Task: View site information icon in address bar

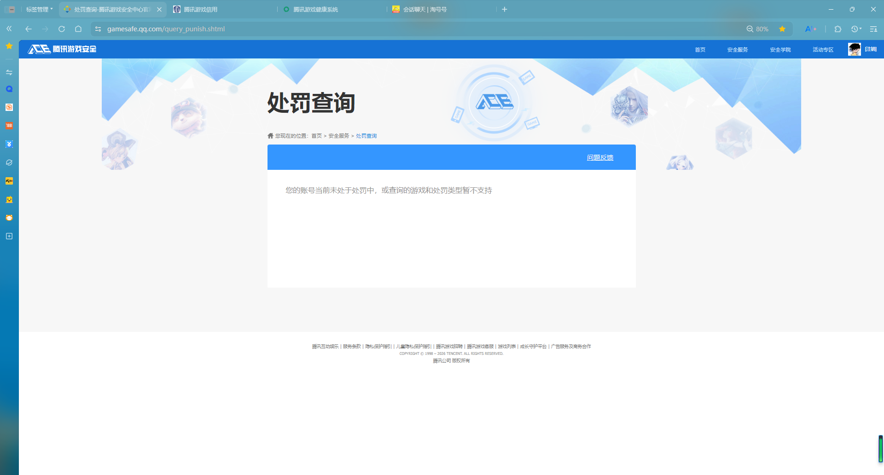Action: click(x=98, y=29)
